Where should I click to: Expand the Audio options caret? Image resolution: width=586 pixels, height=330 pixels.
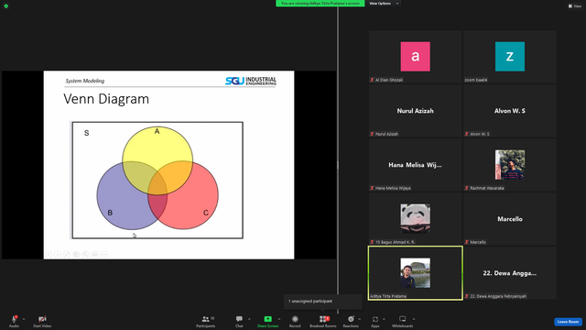pos(24,319)
